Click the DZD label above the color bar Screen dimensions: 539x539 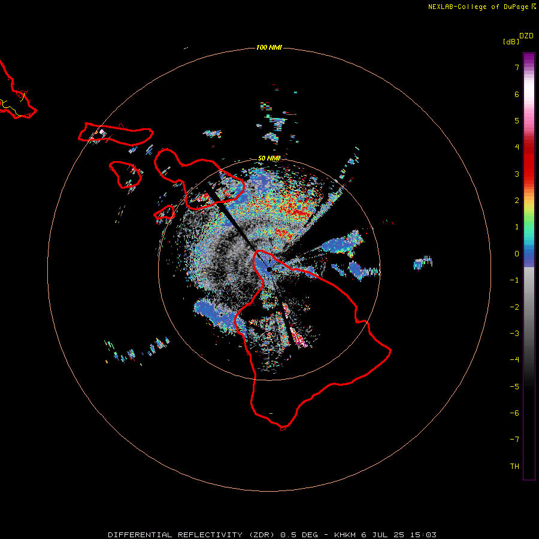(x=526, y=36)
